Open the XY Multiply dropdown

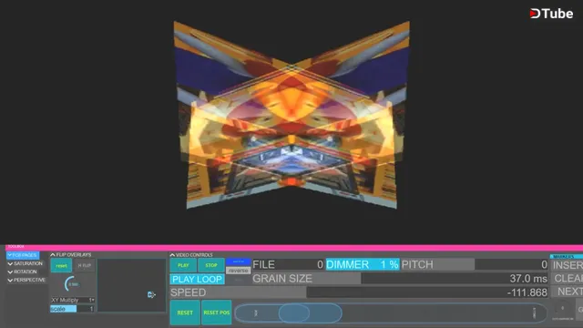pos(73,300)
